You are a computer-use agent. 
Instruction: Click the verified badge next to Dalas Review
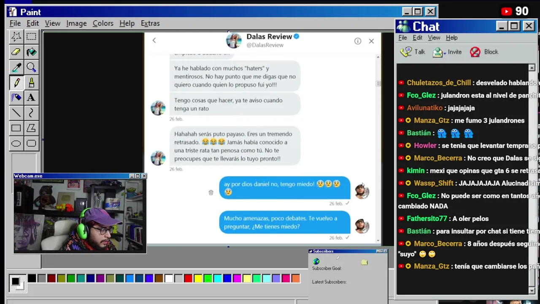click(x=296, y=36)
